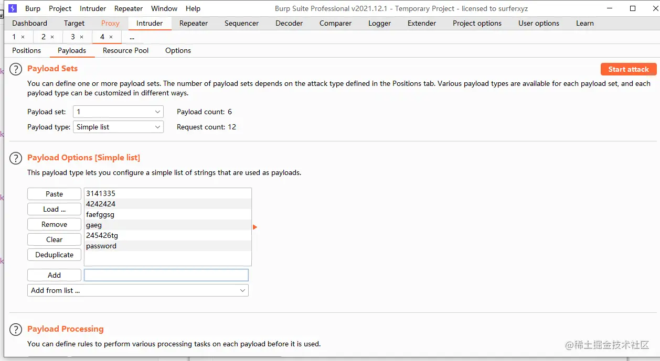
Task: Open the Project options tab
Action: 477,23
